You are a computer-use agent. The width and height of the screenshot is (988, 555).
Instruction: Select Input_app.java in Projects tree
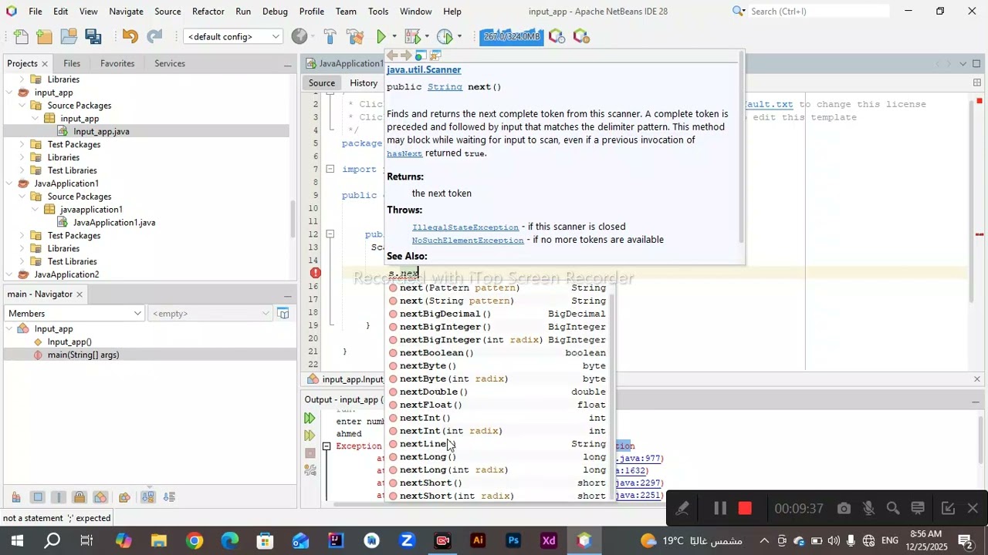click(101, 132)
